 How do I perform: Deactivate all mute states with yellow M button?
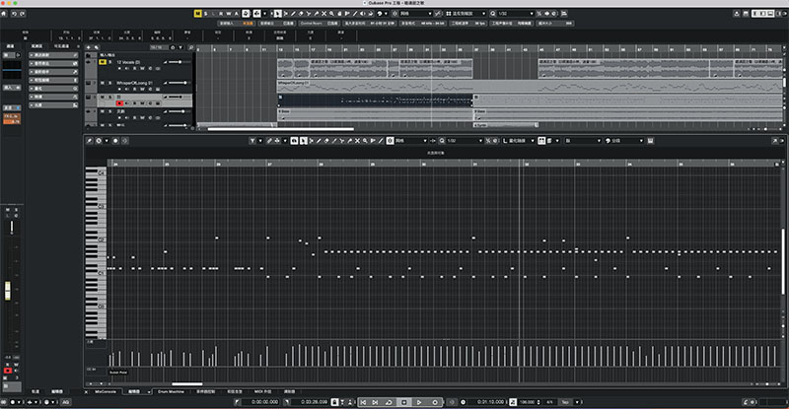pos(198,14)
